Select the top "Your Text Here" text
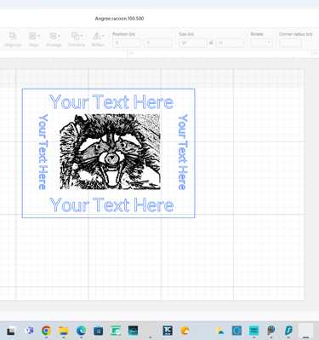Viewport: 319px width, 340px height. click(111, 102)
